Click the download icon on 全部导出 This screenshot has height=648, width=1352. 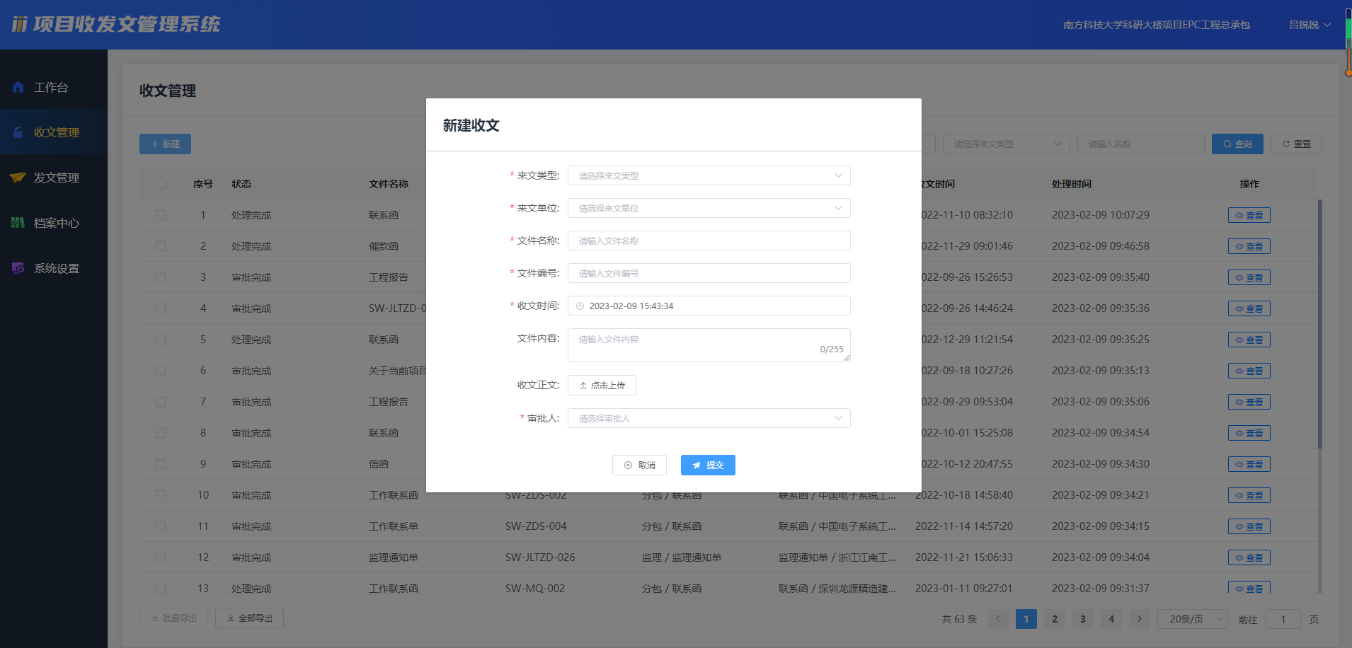pyautogui.click(x=231, y=618)
